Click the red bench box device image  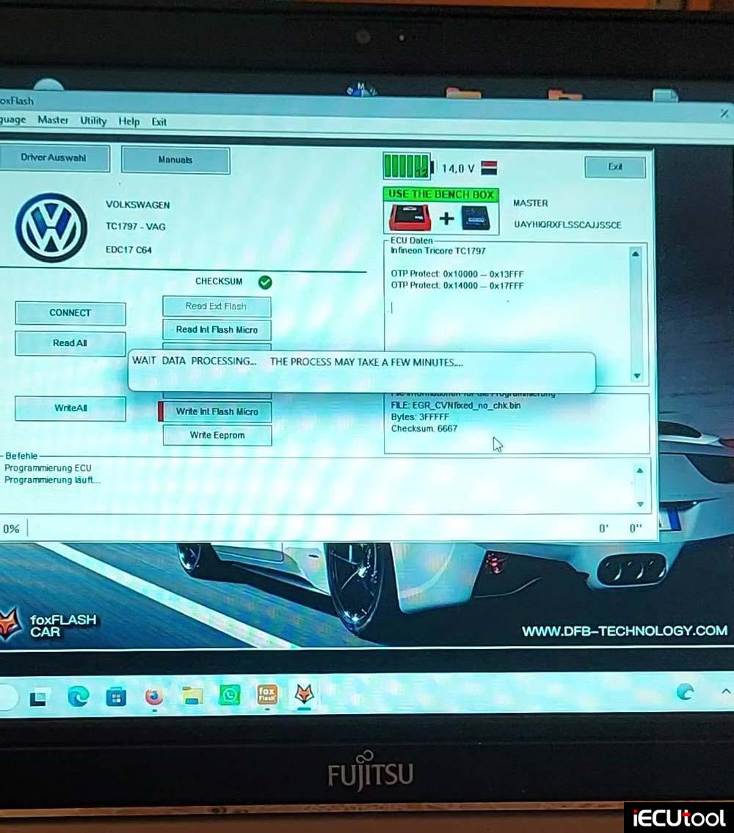click(410, 217)
